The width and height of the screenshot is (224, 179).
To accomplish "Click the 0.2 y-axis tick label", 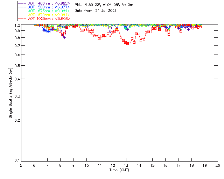I will [17, 120].
